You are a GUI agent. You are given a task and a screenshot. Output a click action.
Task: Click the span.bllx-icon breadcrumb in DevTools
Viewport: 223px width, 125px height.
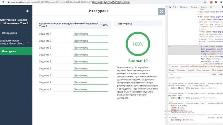[202, 66]
